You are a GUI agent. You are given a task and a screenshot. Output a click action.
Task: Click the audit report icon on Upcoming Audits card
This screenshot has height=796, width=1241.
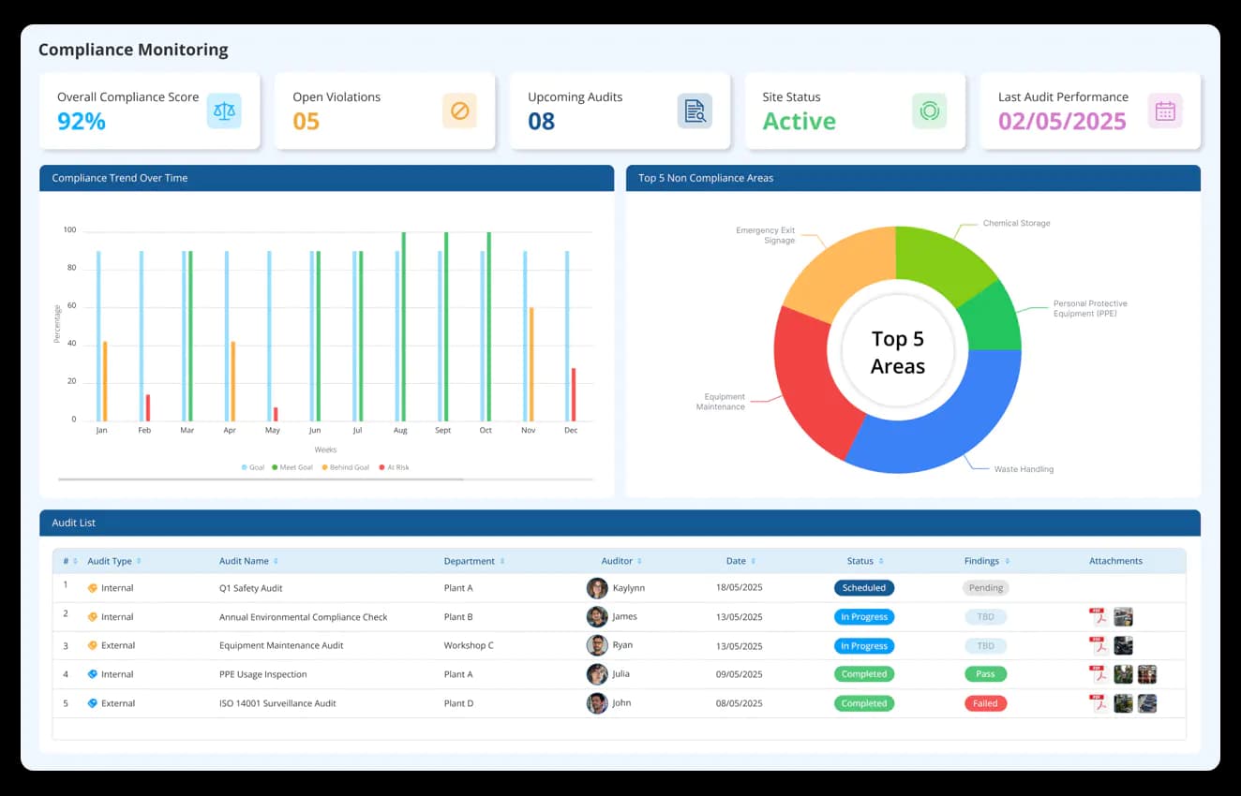tap(695, 111)
